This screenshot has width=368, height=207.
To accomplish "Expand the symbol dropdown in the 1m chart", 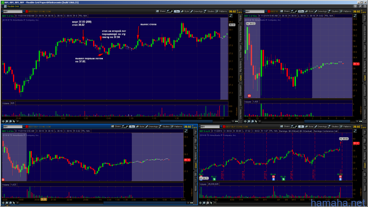I will pos(24,11).
